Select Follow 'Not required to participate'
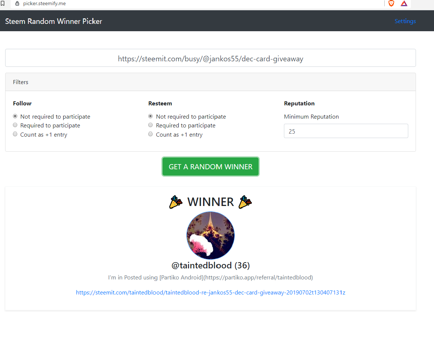The width and height of the screenshot is (434, 340). [15, 116]
